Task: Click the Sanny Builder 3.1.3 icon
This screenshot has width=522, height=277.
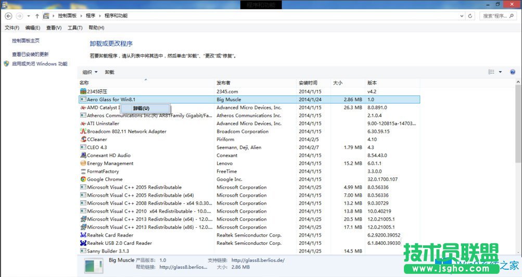Action: (x=83, y=251)
